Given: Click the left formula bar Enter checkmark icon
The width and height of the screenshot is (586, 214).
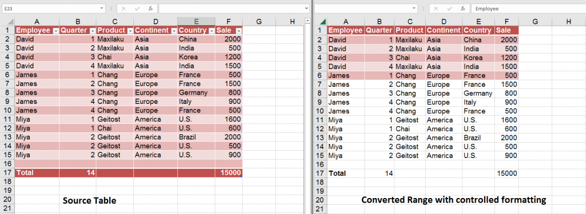Looking at the screenshot, I should tap(137, 8).
